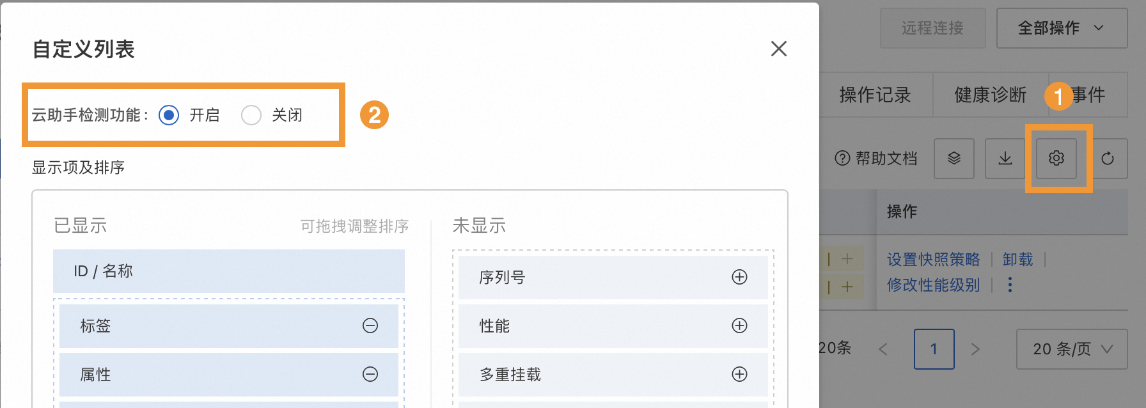Remove 标签 column with minus icon

(x=370, y=326)
